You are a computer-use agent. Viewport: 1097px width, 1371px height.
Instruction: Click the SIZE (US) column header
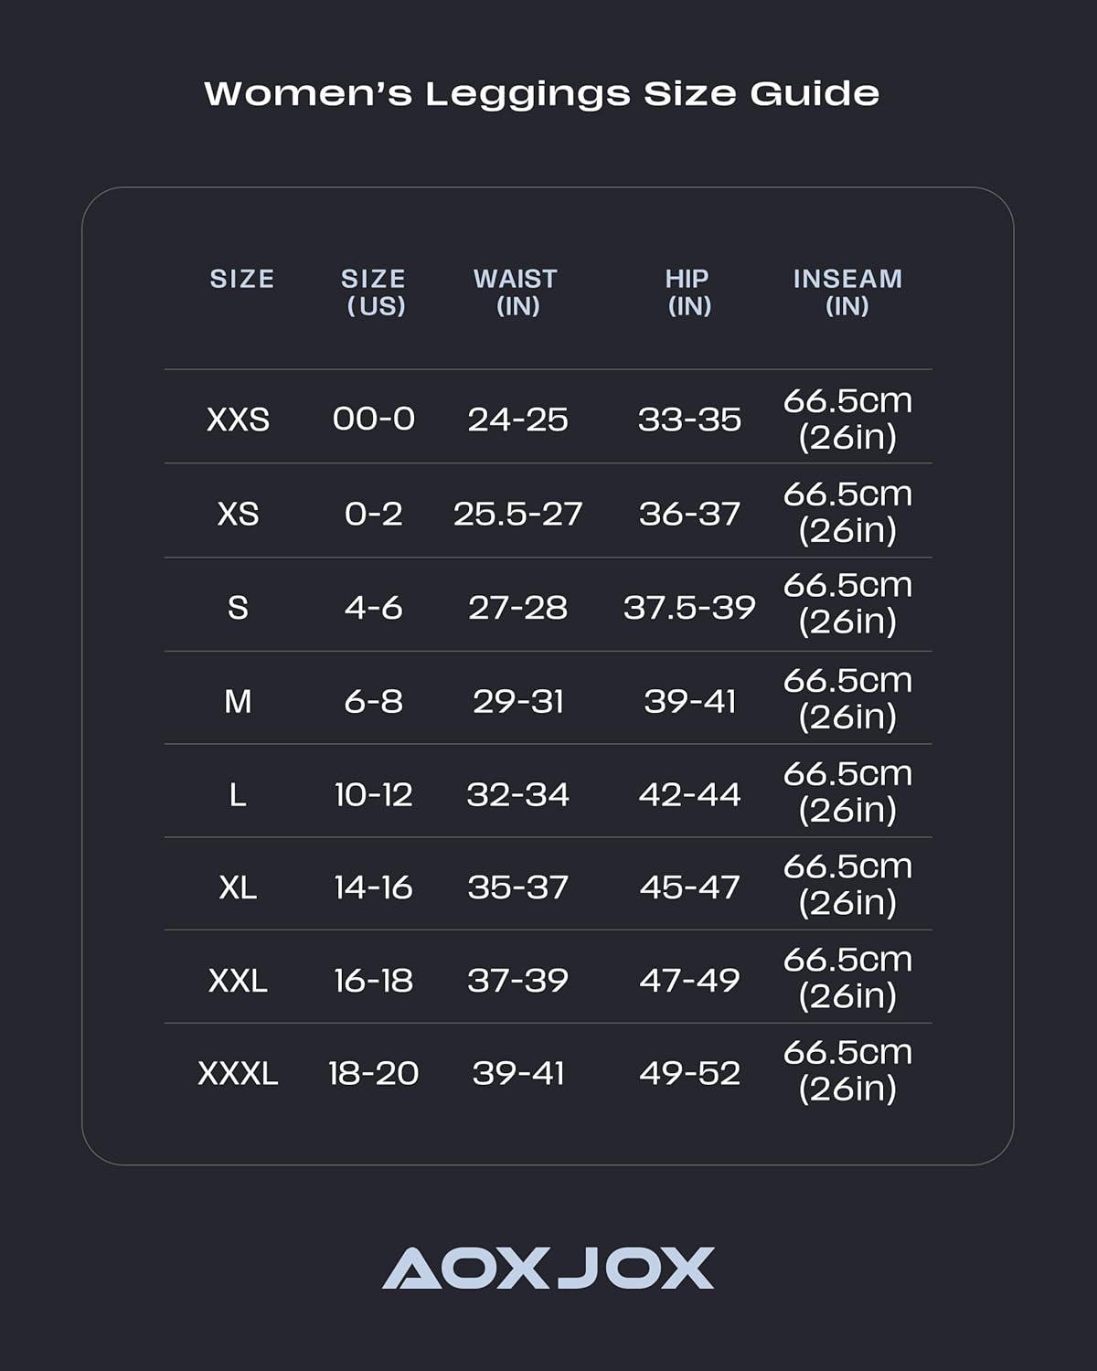coord(374,292)
